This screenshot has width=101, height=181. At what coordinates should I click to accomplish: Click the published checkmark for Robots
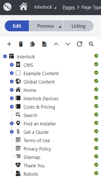96,173
